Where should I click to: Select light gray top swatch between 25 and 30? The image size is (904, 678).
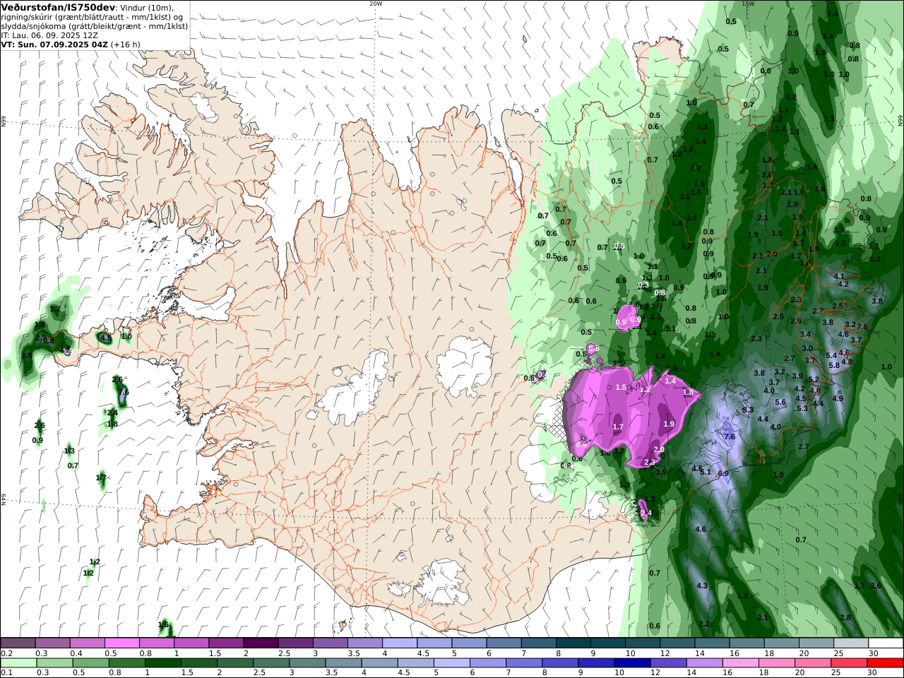850,643
